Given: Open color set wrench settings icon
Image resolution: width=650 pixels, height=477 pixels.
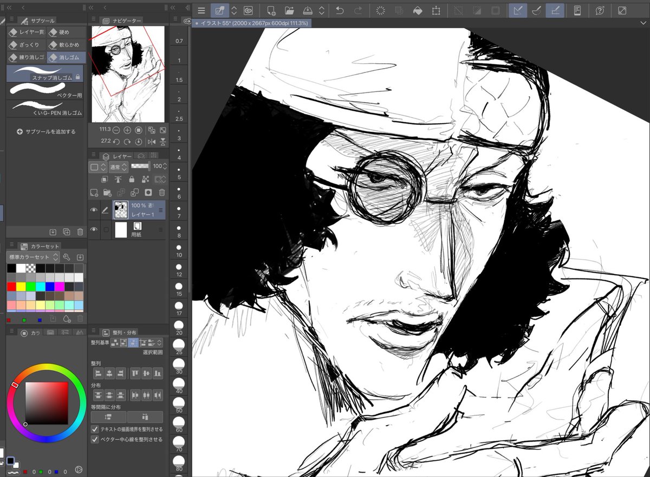Looking at the screenshot, I should (x=67, y=257).
